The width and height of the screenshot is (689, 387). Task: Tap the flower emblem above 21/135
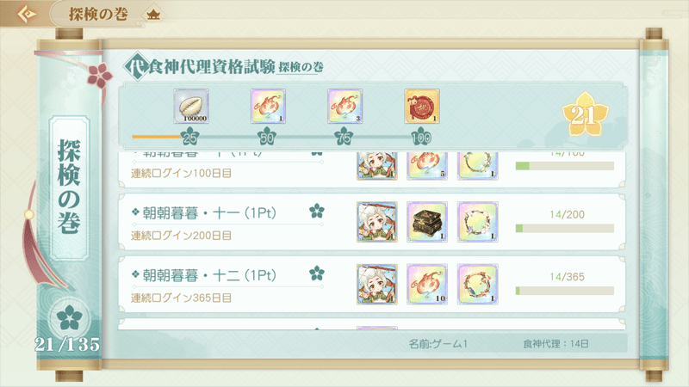pyautogui.click(x=69, y=317)
